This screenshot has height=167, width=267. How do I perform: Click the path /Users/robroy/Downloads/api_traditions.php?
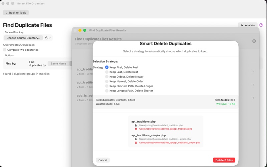(x=161, y=125)
